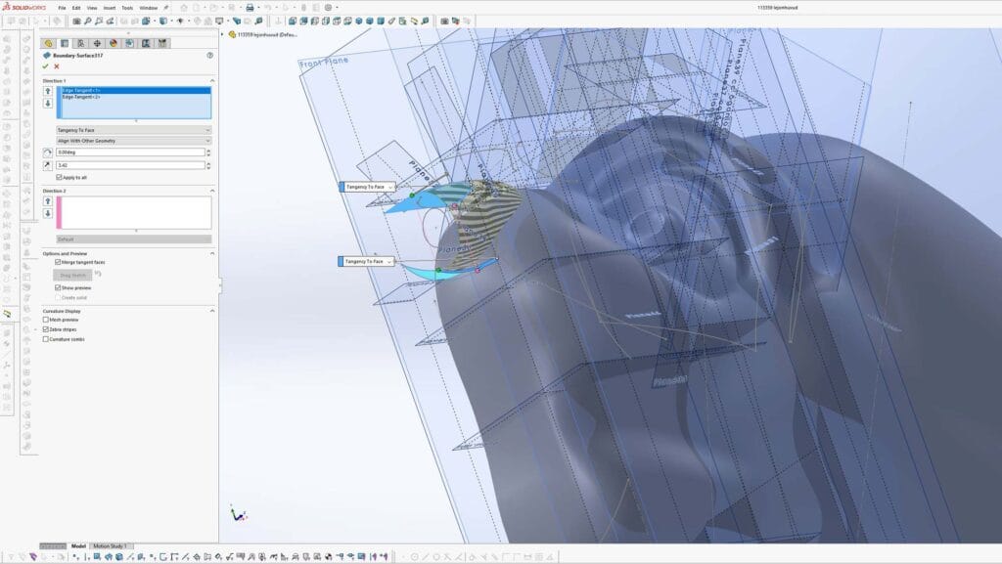
Task: Open the Appearances tab icon in panel
Action: point(113,43)
